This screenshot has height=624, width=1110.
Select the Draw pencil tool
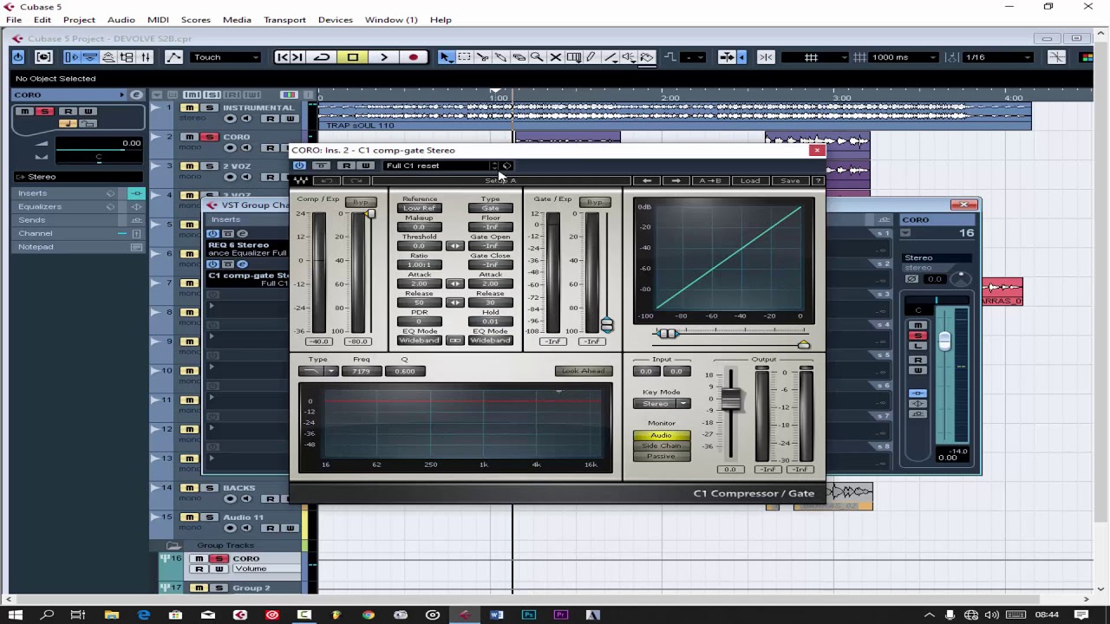pyautogui.click(x=591, y=57)
